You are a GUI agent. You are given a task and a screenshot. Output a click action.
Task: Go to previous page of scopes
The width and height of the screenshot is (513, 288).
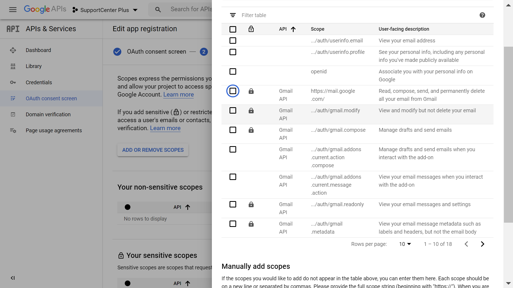pos(466,244)
